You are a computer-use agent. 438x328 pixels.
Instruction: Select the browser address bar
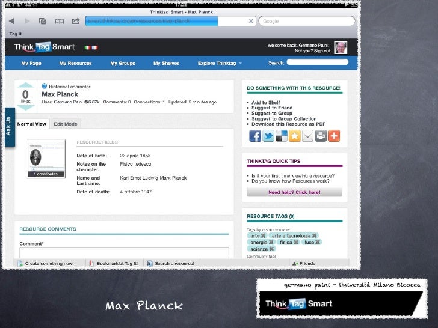click(170, 21)
